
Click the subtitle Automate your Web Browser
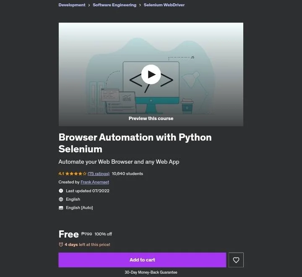click(x=119, y=162)
